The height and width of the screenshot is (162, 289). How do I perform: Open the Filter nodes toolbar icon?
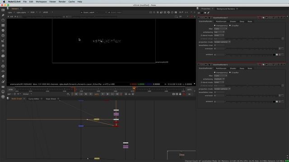(x=3, y=36)
